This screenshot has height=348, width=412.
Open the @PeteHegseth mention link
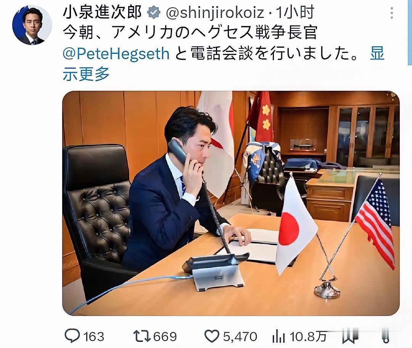pyautogui.click(x=116, y=54)
